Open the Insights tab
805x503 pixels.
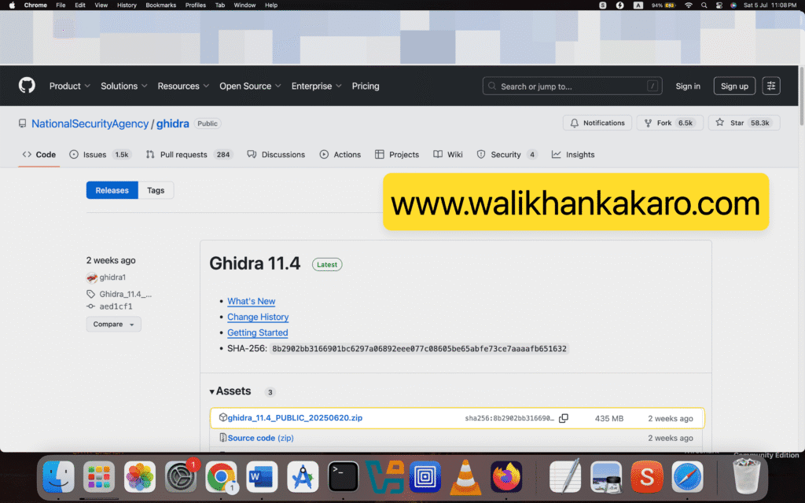(573, 155)
